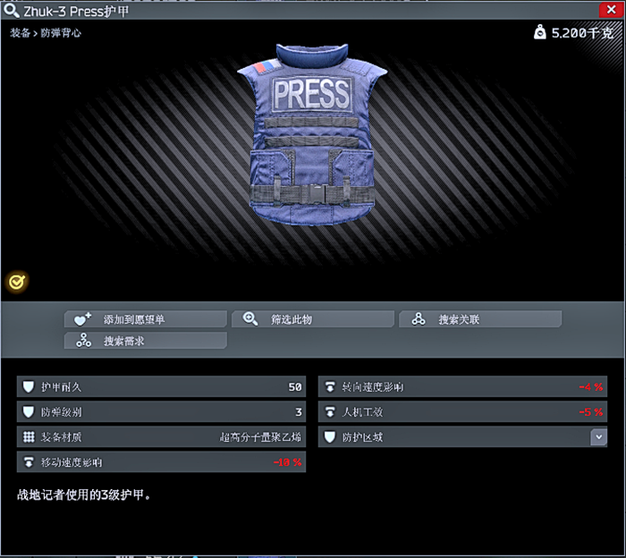Click the 防护区域 label
This screenshot has width=626, height=558.
click(362, 437)
